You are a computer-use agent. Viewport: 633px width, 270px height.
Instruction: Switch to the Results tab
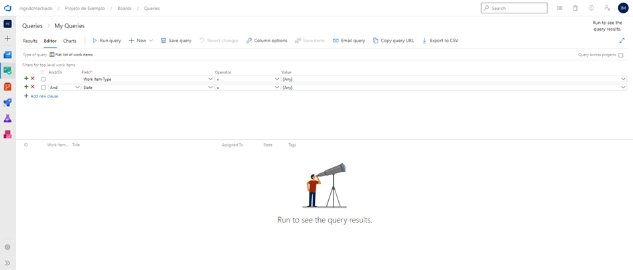pyautogui.click(x=30, y=41)
